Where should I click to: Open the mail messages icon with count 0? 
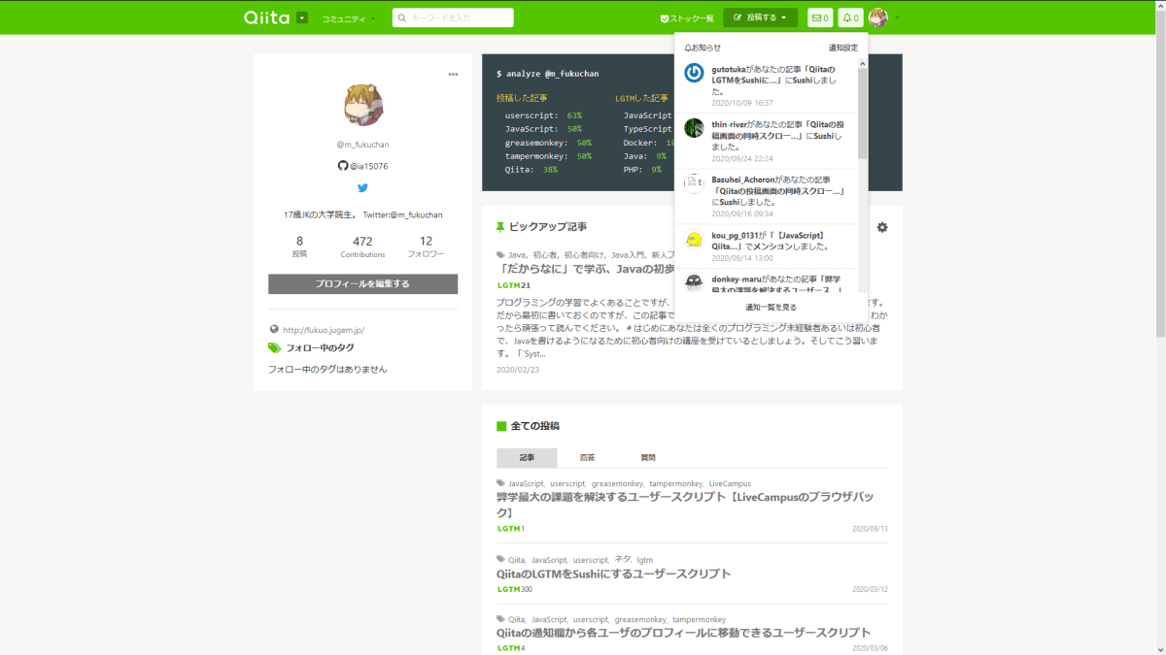coord(820,17)
